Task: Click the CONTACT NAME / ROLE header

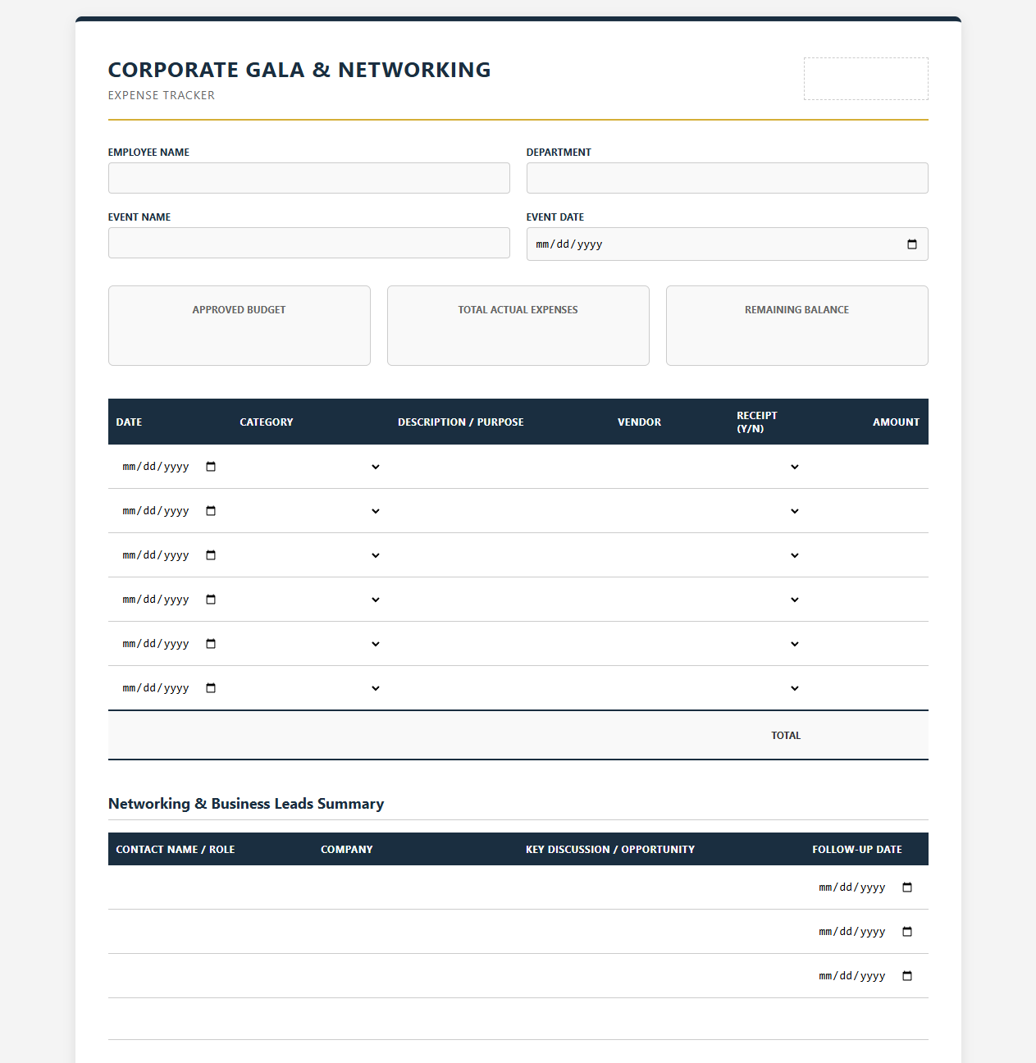Action: click(176, 850)
